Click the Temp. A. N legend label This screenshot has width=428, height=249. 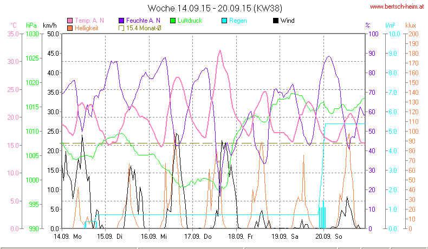pos(89,21)
